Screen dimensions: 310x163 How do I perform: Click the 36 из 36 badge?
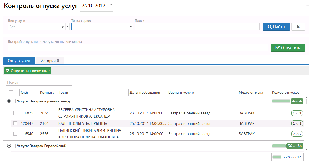[295, 146]
